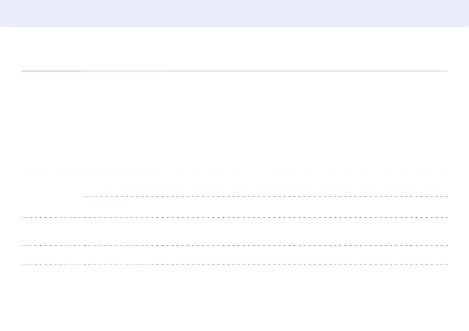
Task: Click the blank area above the divider line
Action: [234, 49]
